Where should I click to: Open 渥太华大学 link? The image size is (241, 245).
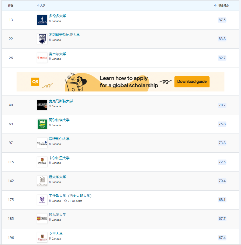point(57,177)
